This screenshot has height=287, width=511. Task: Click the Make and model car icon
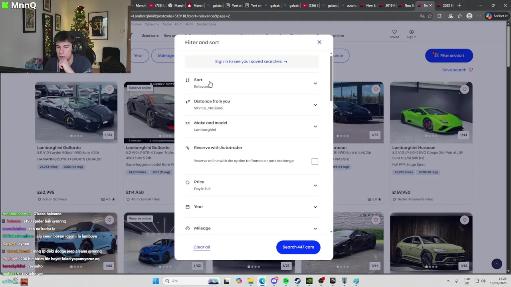(187, 123)
